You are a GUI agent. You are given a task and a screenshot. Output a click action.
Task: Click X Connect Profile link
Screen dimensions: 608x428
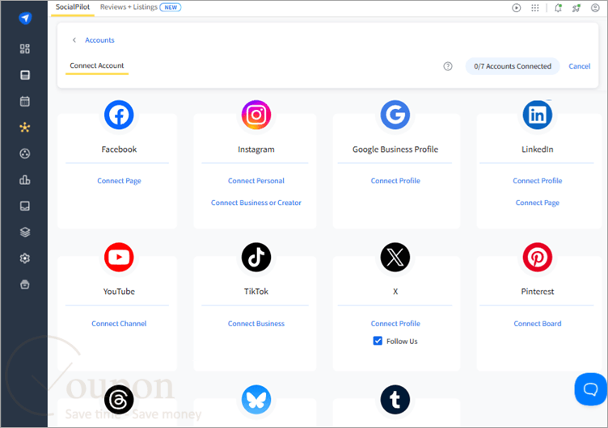(395, 323)
